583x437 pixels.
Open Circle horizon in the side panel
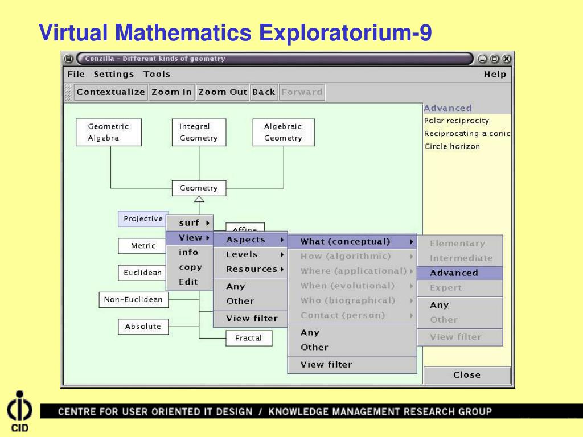click(452, 146)
